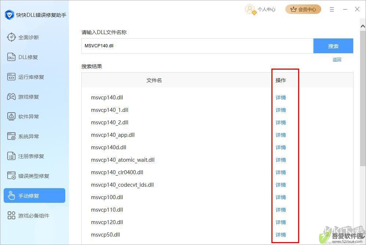Open 会员中心 button

[303, 9]
